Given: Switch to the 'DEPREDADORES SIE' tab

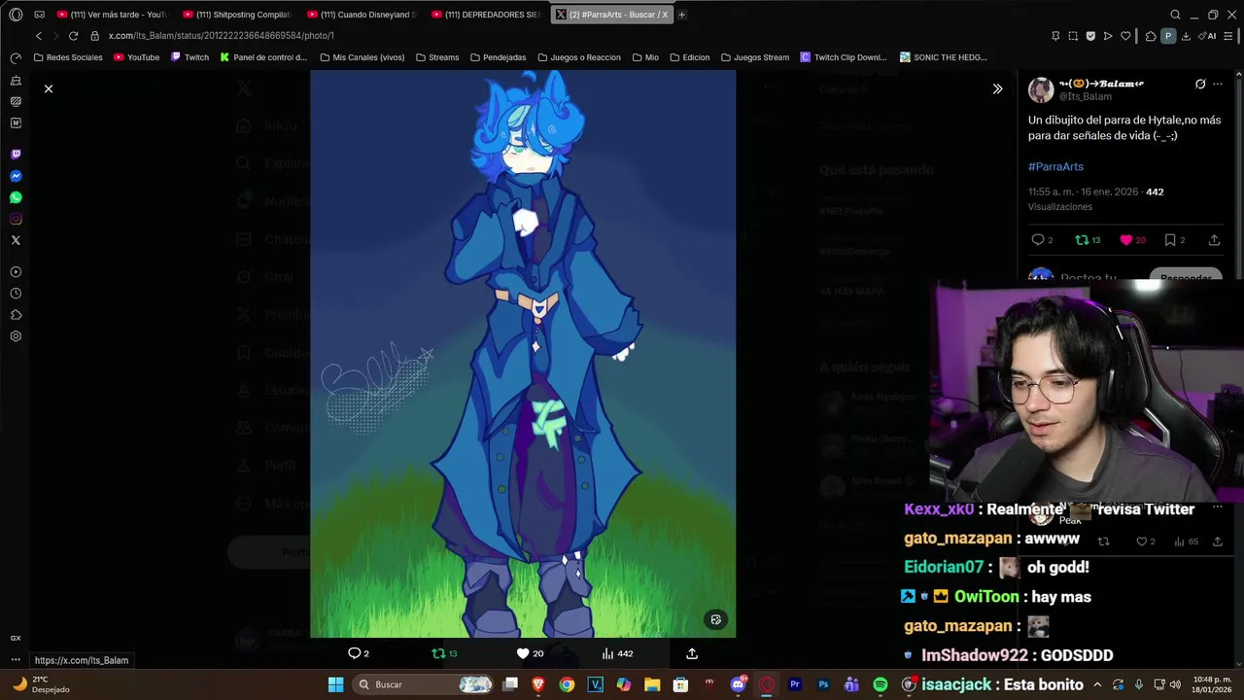Looking at the screenshot, I should 485,15.
